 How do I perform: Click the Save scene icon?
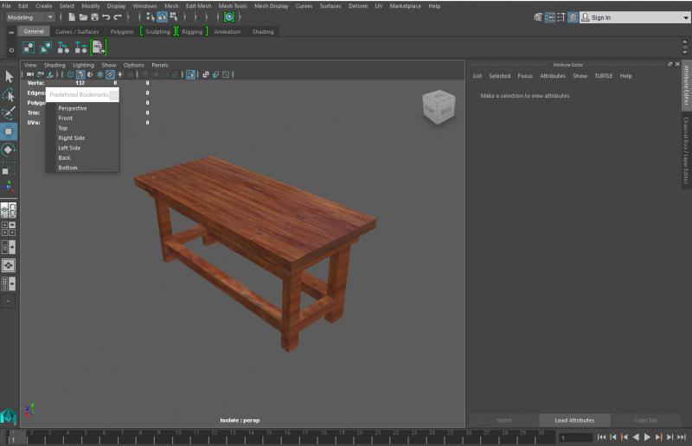[93, 17]
